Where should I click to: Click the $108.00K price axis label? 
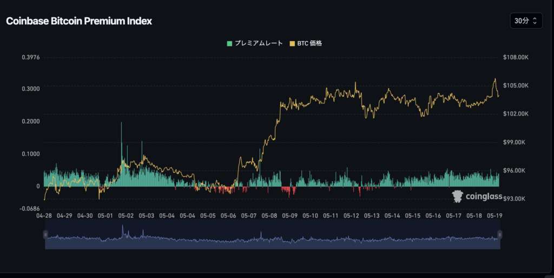coord(516,57)
